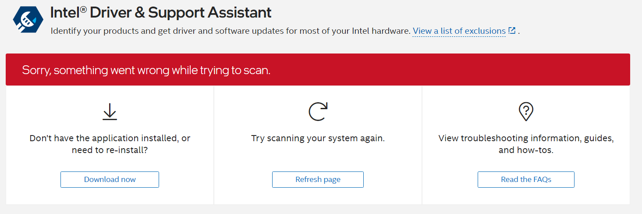Viewport: 642px width, 214px height.
Task: Click the circular refresh arrow icon
Action: tap(318, 111)
